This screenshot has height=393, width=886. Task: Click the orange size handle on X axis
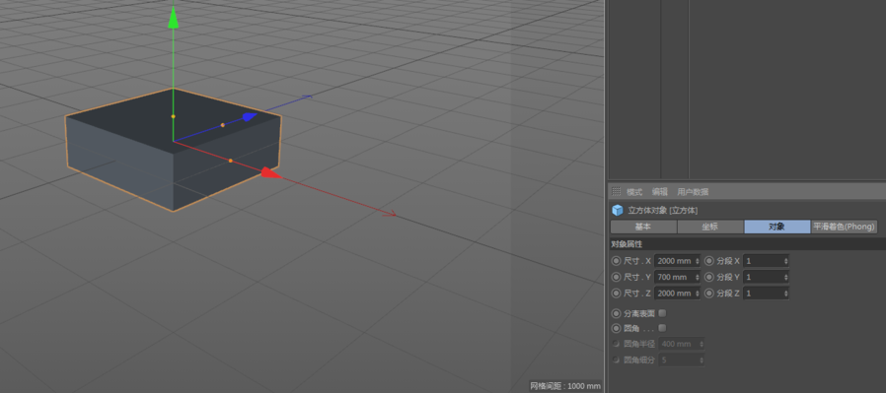[x=231, y=161]
